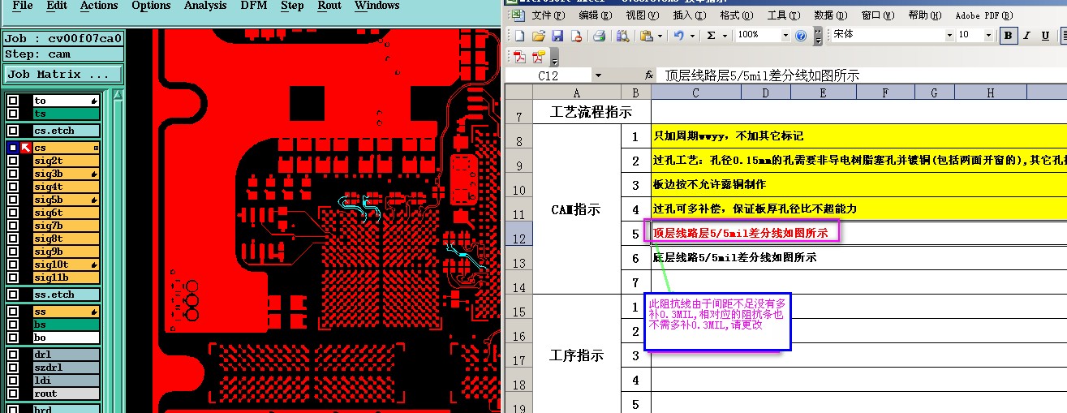
Task: Click the formula bar text field
Action: coord(863,75)
